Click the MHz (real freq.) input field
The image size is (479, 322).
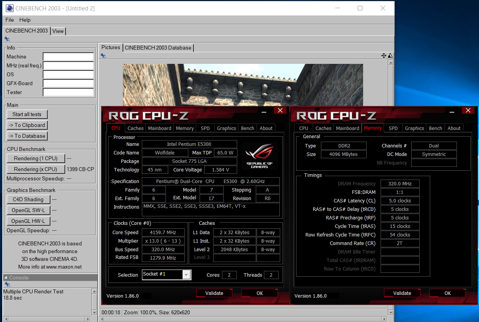68,65
